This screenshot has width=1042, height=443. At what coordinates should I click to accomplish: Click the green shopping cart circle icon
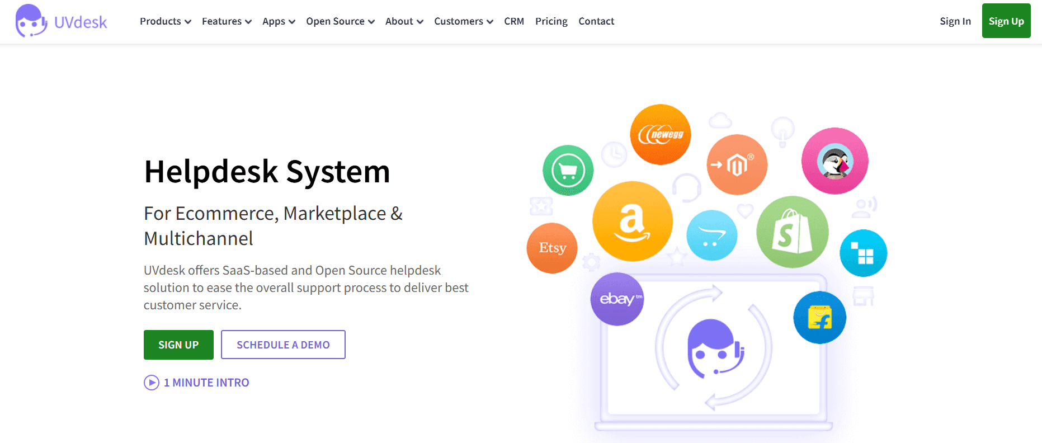(568, 170)
